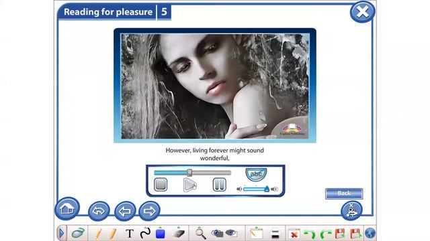Toggle the abc subtitles button
This screenshot has width=430, height=241.
click(x=256, y=174)
